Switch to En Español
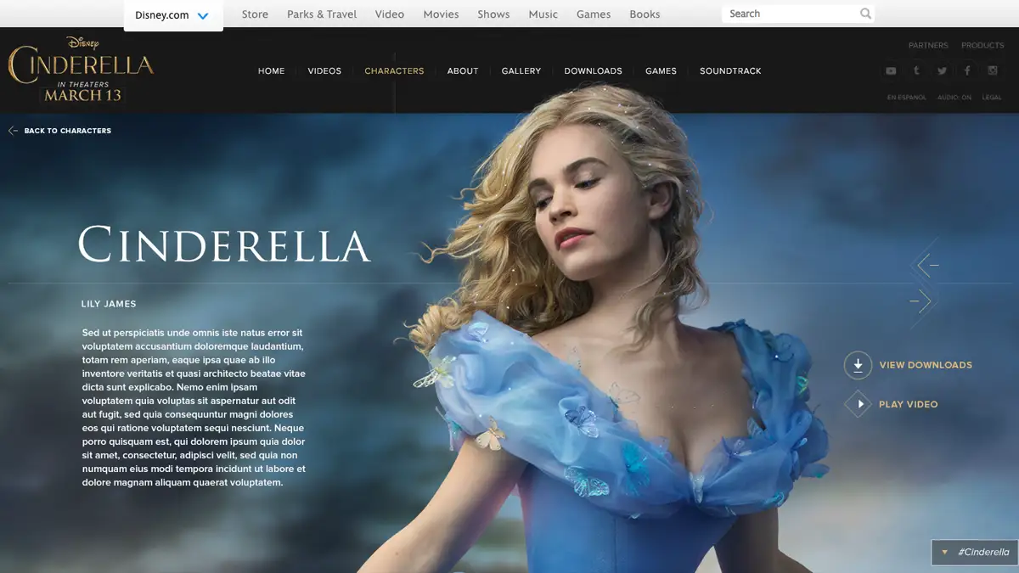The image size is (1019, 573). (907, 98)
